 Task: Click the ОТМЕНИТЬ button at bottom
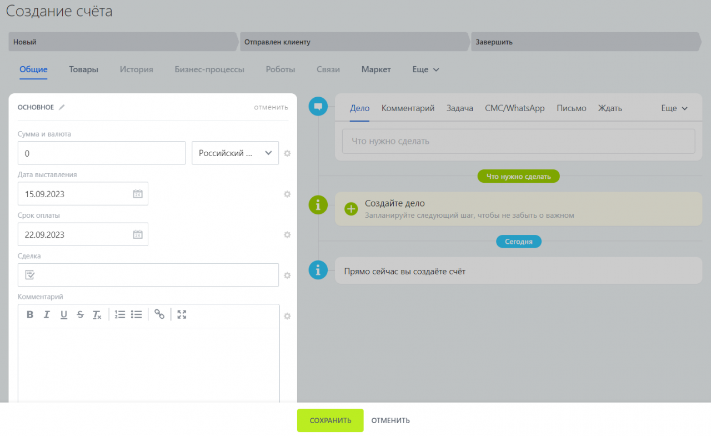coord(390,420)
